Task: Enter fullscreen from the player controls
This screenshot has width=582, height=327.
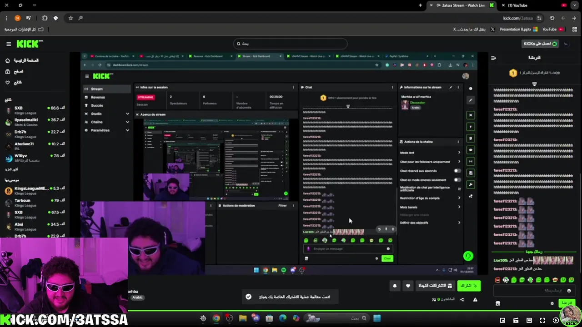Action: click(x=542, y=320)
